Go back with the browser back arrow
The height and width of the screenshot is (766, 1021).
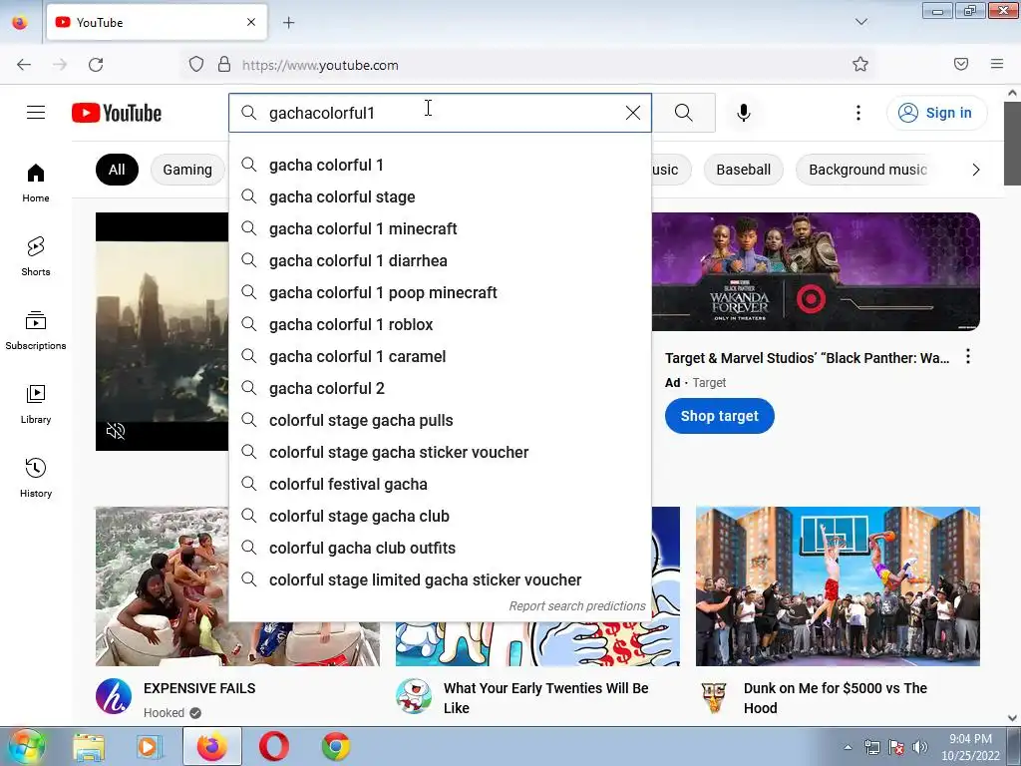point(24,65)
